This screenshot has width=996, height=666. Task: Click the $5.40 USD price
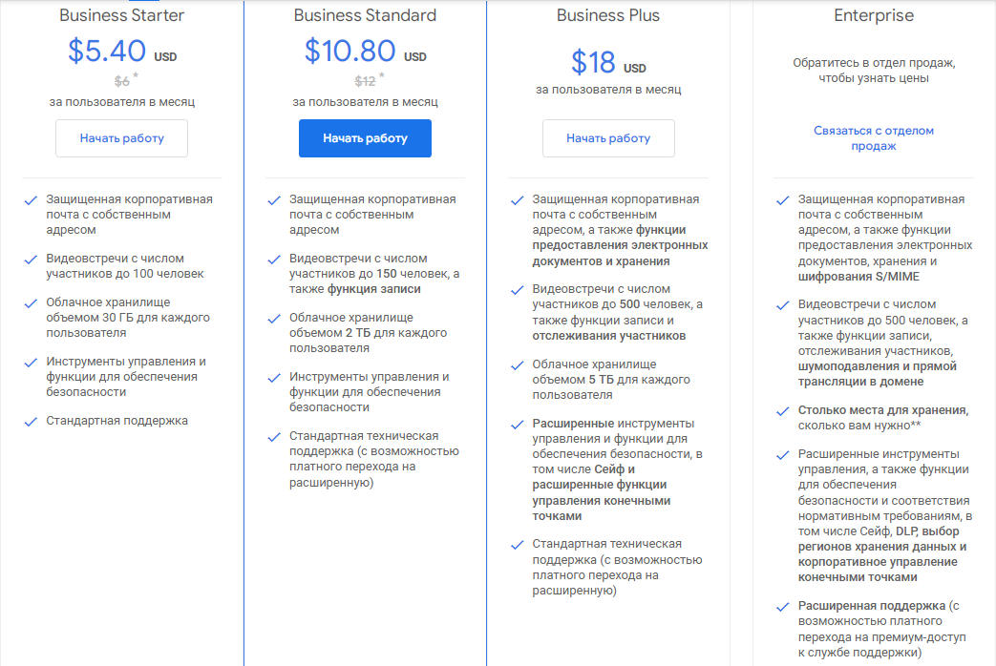122,51
